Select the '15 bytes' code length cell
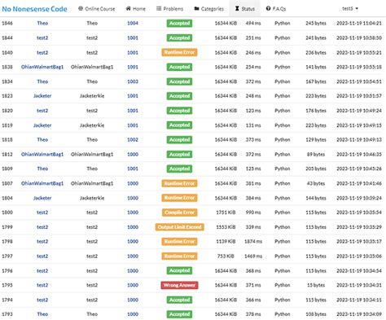 click(316, 285)
